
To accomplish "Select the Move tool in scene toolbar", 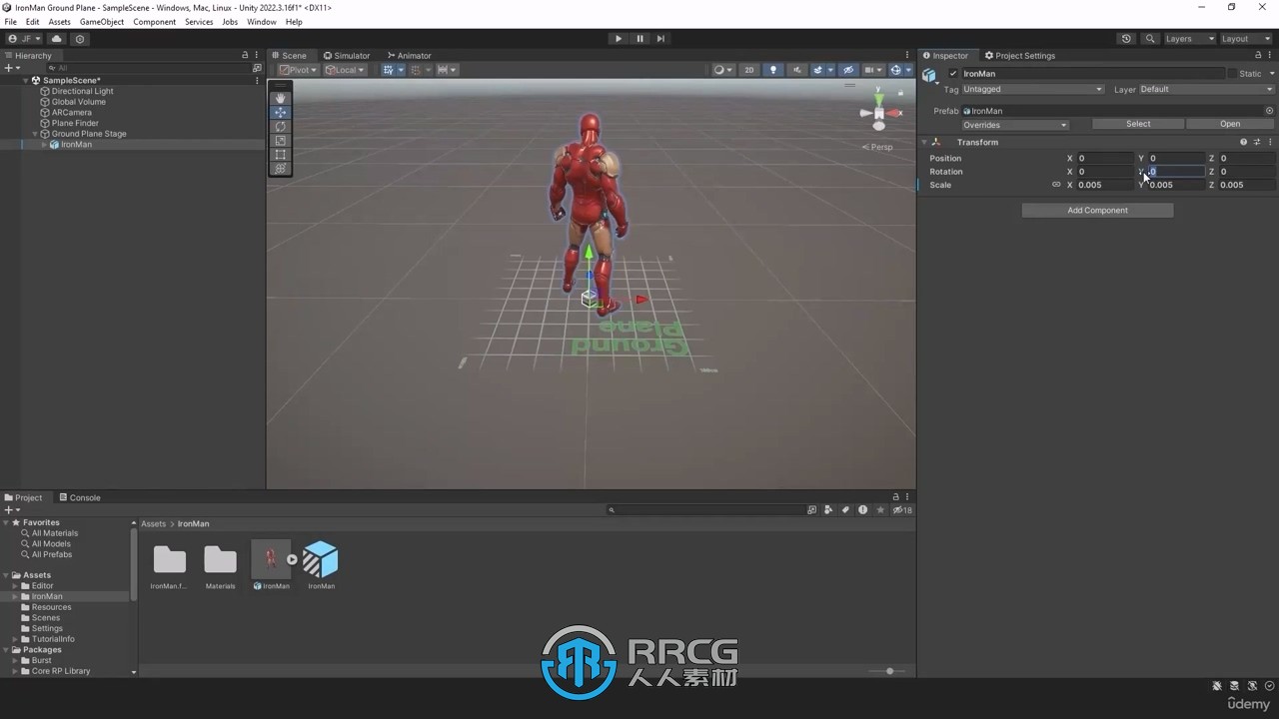I will click(280, 112).
